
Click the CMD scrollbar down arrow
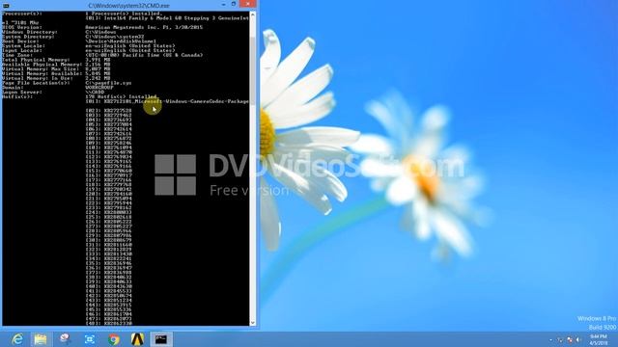[x=253, y=323]
